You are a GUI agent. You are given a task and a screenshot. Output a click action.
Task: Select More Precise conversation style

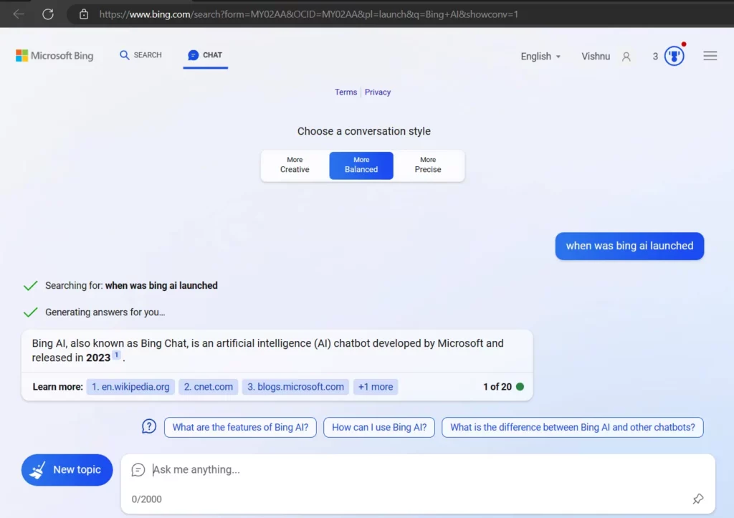(427, 166)
